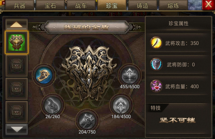Close the treasure panel with red X
215x139 pixels.
[209, 5]
